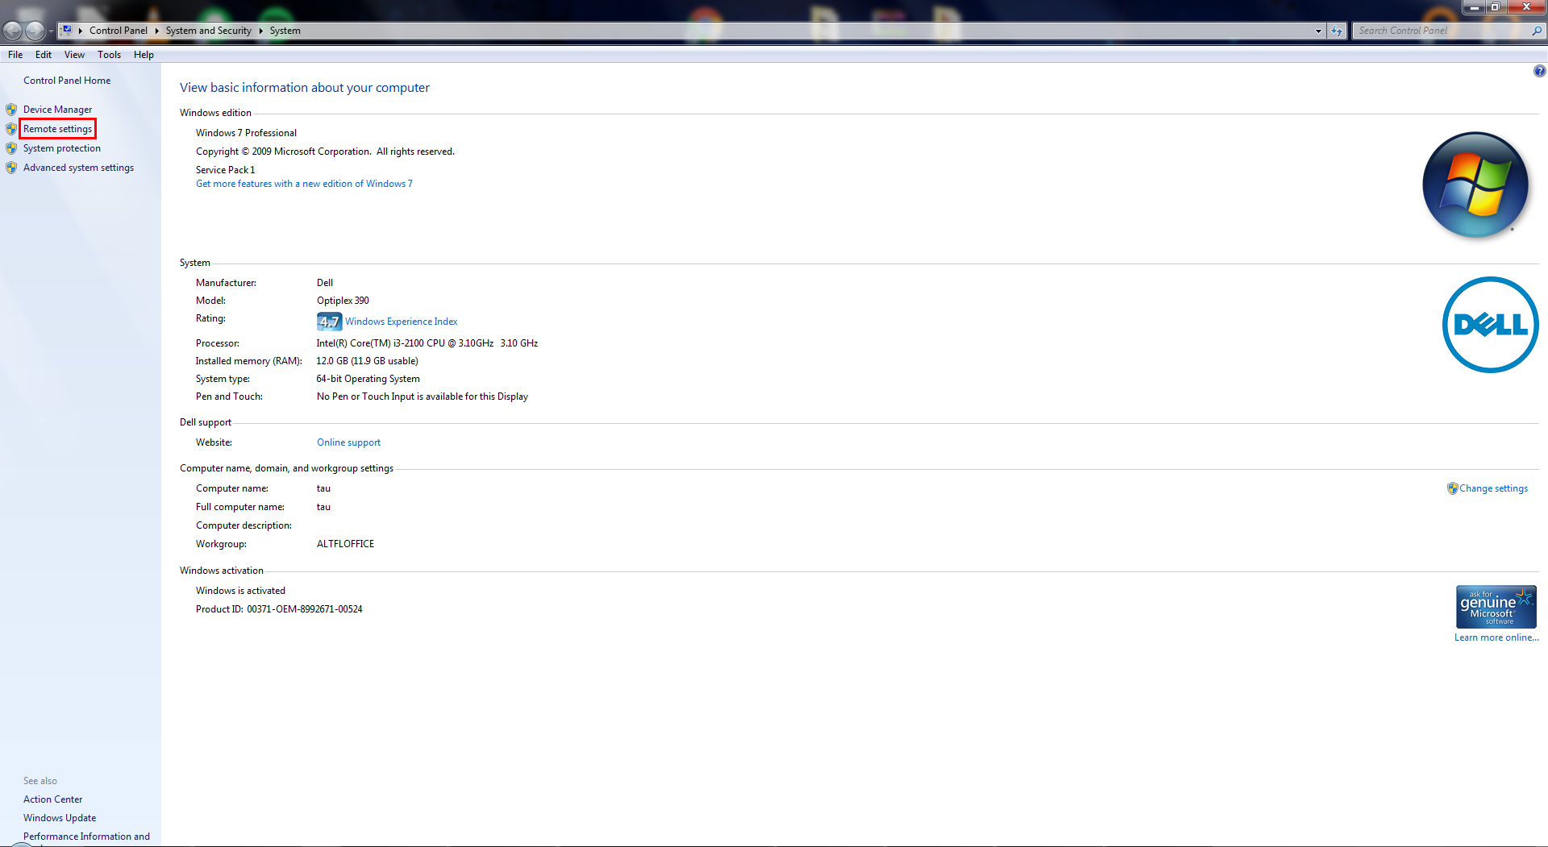The width and height of the screenshot is (1548, 847).
Task: Click the shield icon beside Change settings
Action: pyautogui.click(x=1452, y=488)
